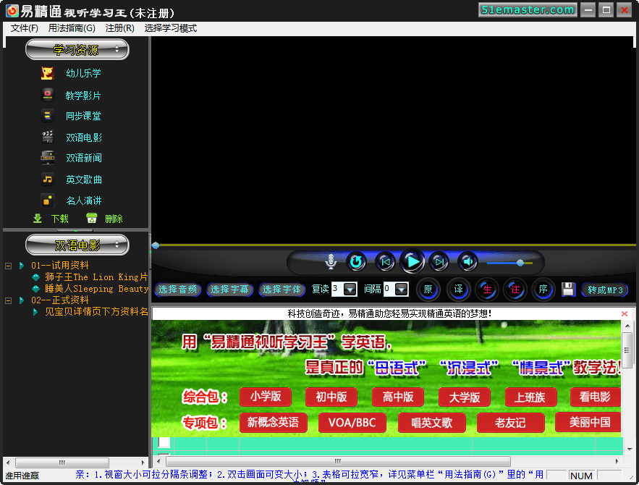This screenshot has height=485, width=639.
Task: Open the 选择学习模式 menu
Action: pos(171,28)
